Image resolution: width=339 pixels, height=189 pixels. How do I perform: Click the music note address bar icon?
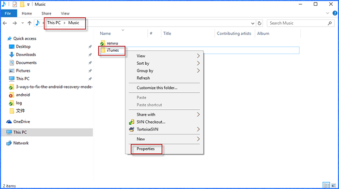38,23
